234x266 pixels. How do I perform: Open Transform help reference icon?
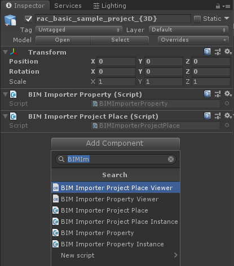(207, 52)
